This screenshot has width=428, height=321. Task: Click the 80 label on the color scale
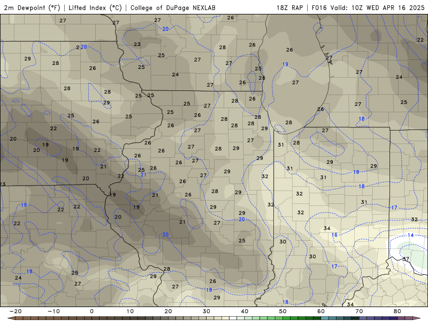[398, 311]
